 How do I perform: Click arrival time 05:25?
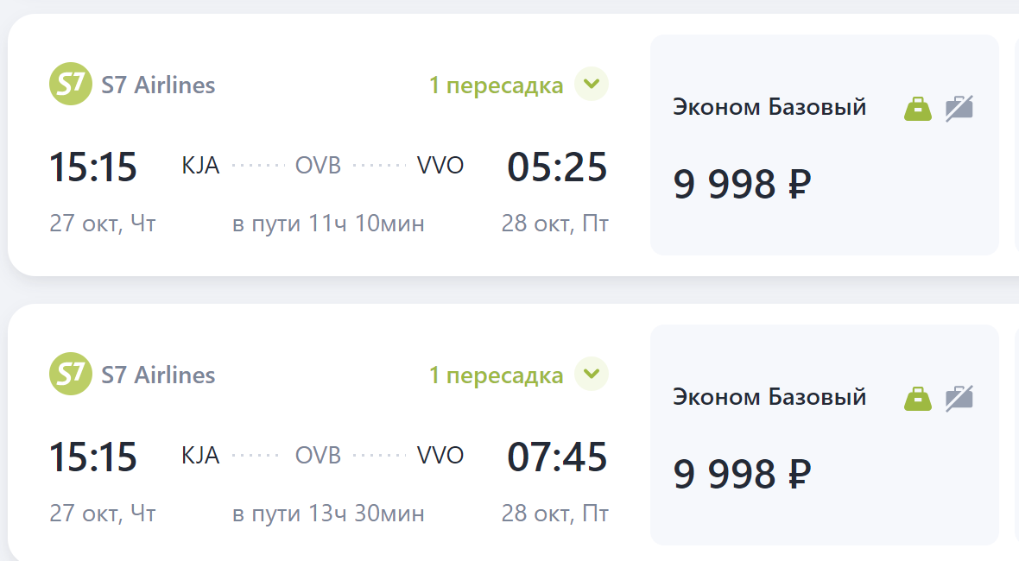click(x=557, y=167)
